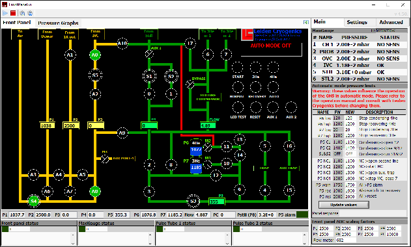
Task: Toggle the green pump S4
Action: tap(34, 201)
